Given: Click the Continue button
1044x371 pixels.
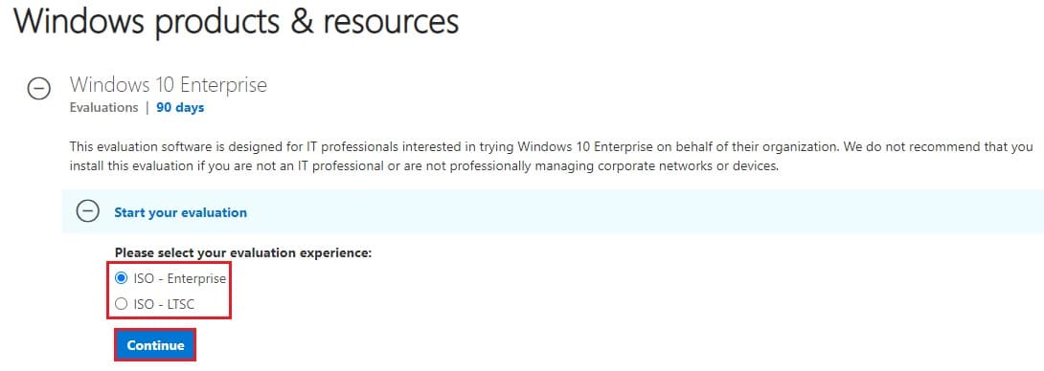Looking at the screenshot, I should [155, 346].
